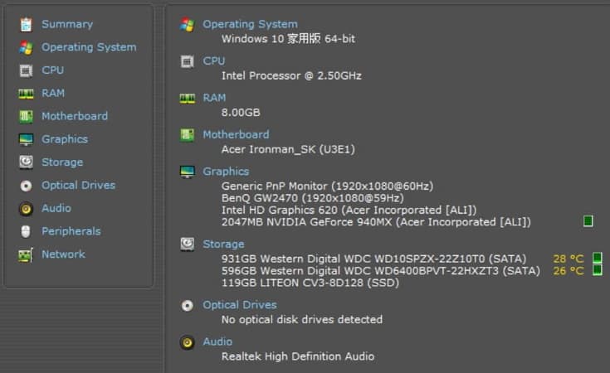Follow the Storage heading link in summary
The image size is (610, 373).
[x=223, y=244]
